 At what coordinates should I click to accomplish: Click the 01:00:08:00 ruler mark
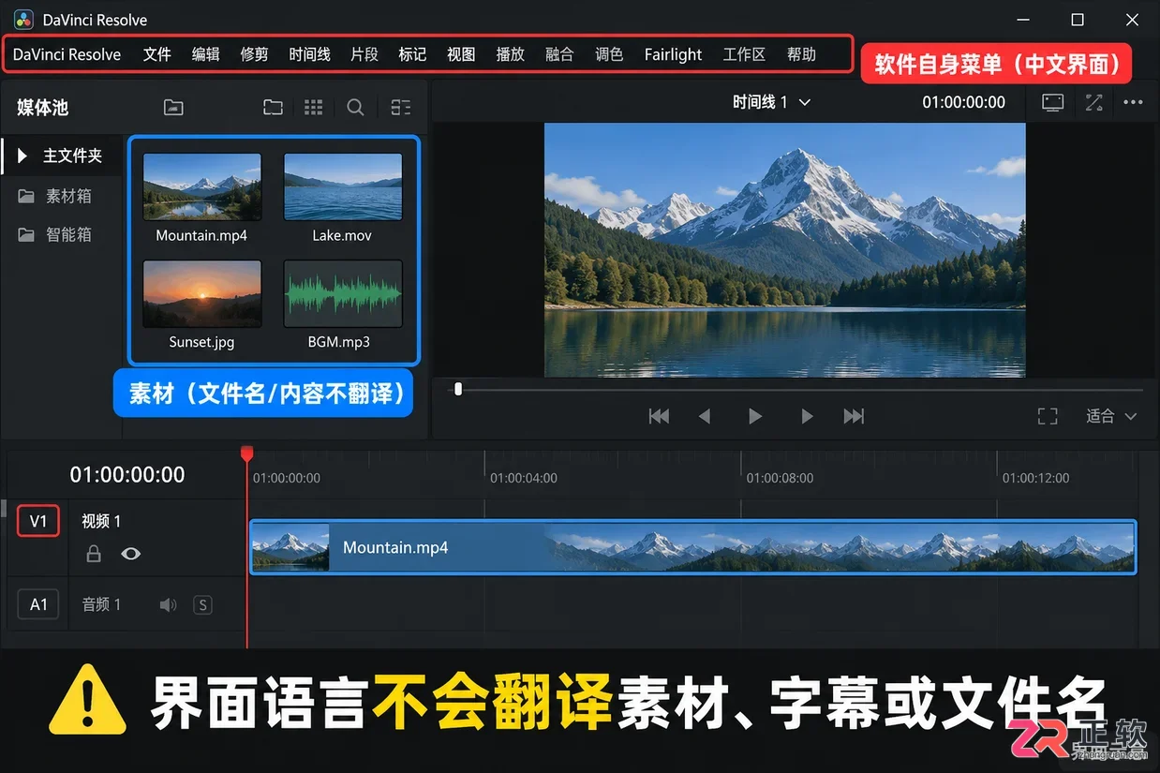780,478
